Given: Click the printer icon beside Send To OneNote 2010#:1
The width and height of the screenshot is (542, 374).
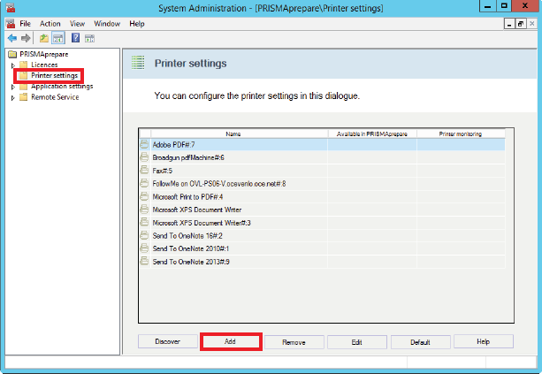Looking at the screenshot, I should (144, 248).
